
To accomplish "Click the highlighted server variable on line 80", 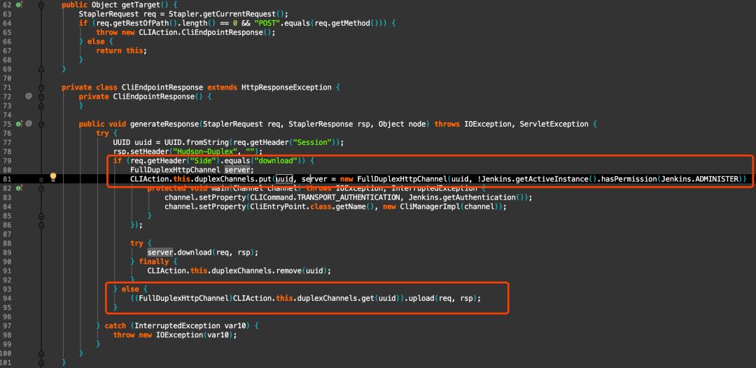I will (x=236, y=170).
